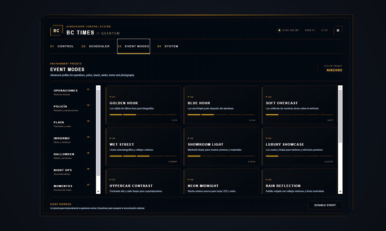Choose the Playa category

click(72, 124)
